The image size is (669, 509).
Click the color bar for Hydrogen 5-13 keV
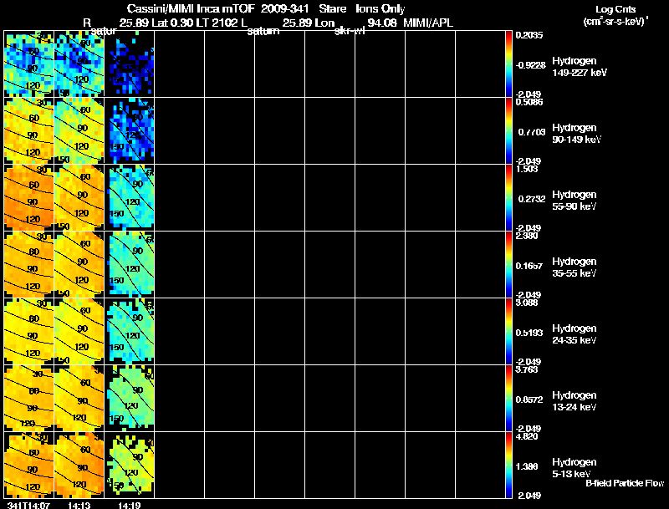click(508, 465)
